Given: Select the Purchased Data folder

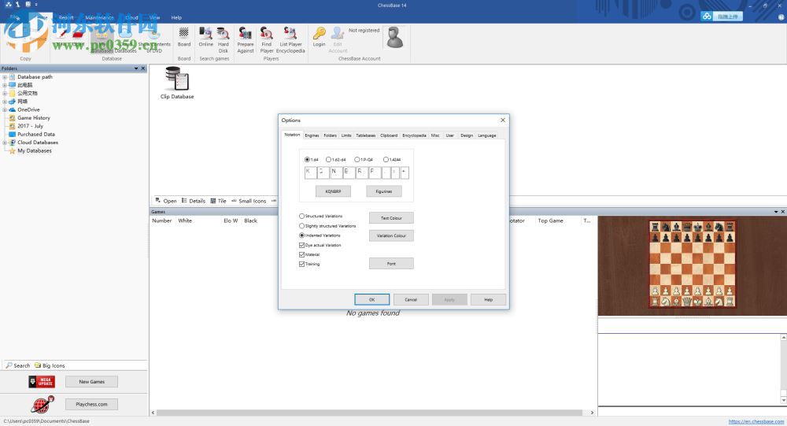Looking at the screenshot, I should [x=35, y=134].
